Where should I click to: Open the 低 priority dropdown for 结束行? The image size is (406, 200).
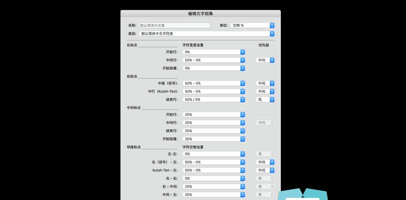click(x=265, y=99)
